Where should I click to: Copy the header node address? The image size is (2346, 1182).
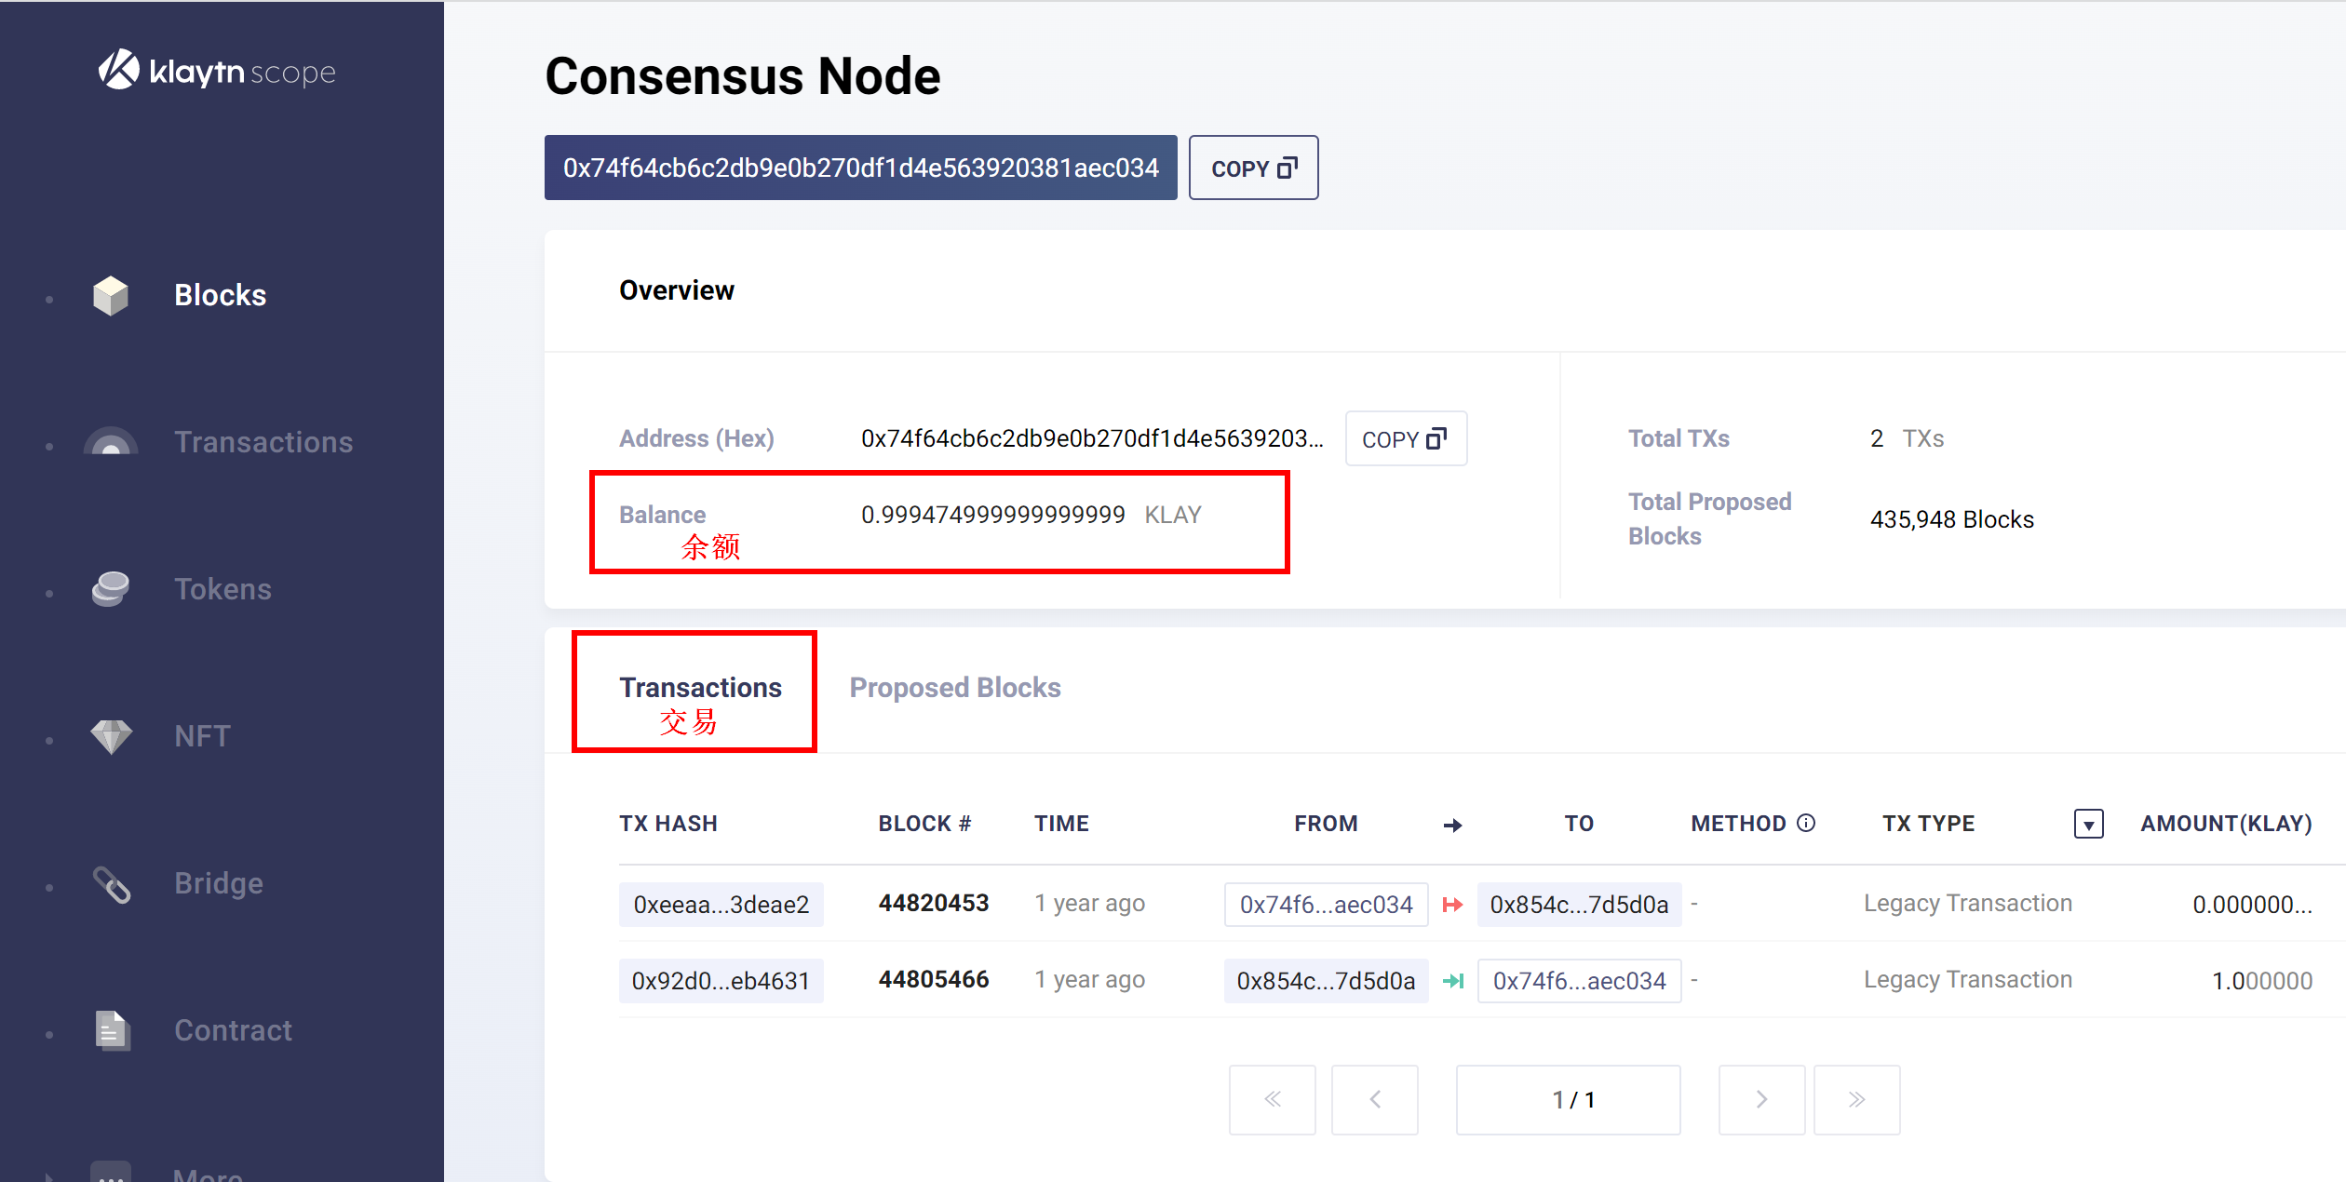tap(1252, 168)
